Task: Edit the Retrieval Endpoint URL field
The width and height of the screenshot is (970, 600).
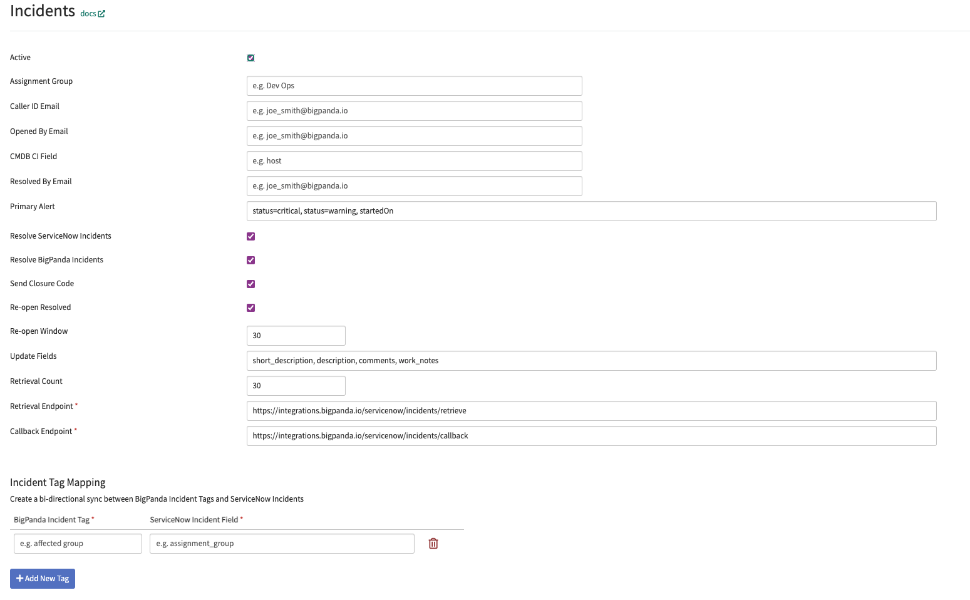Action: click(592, 411)
